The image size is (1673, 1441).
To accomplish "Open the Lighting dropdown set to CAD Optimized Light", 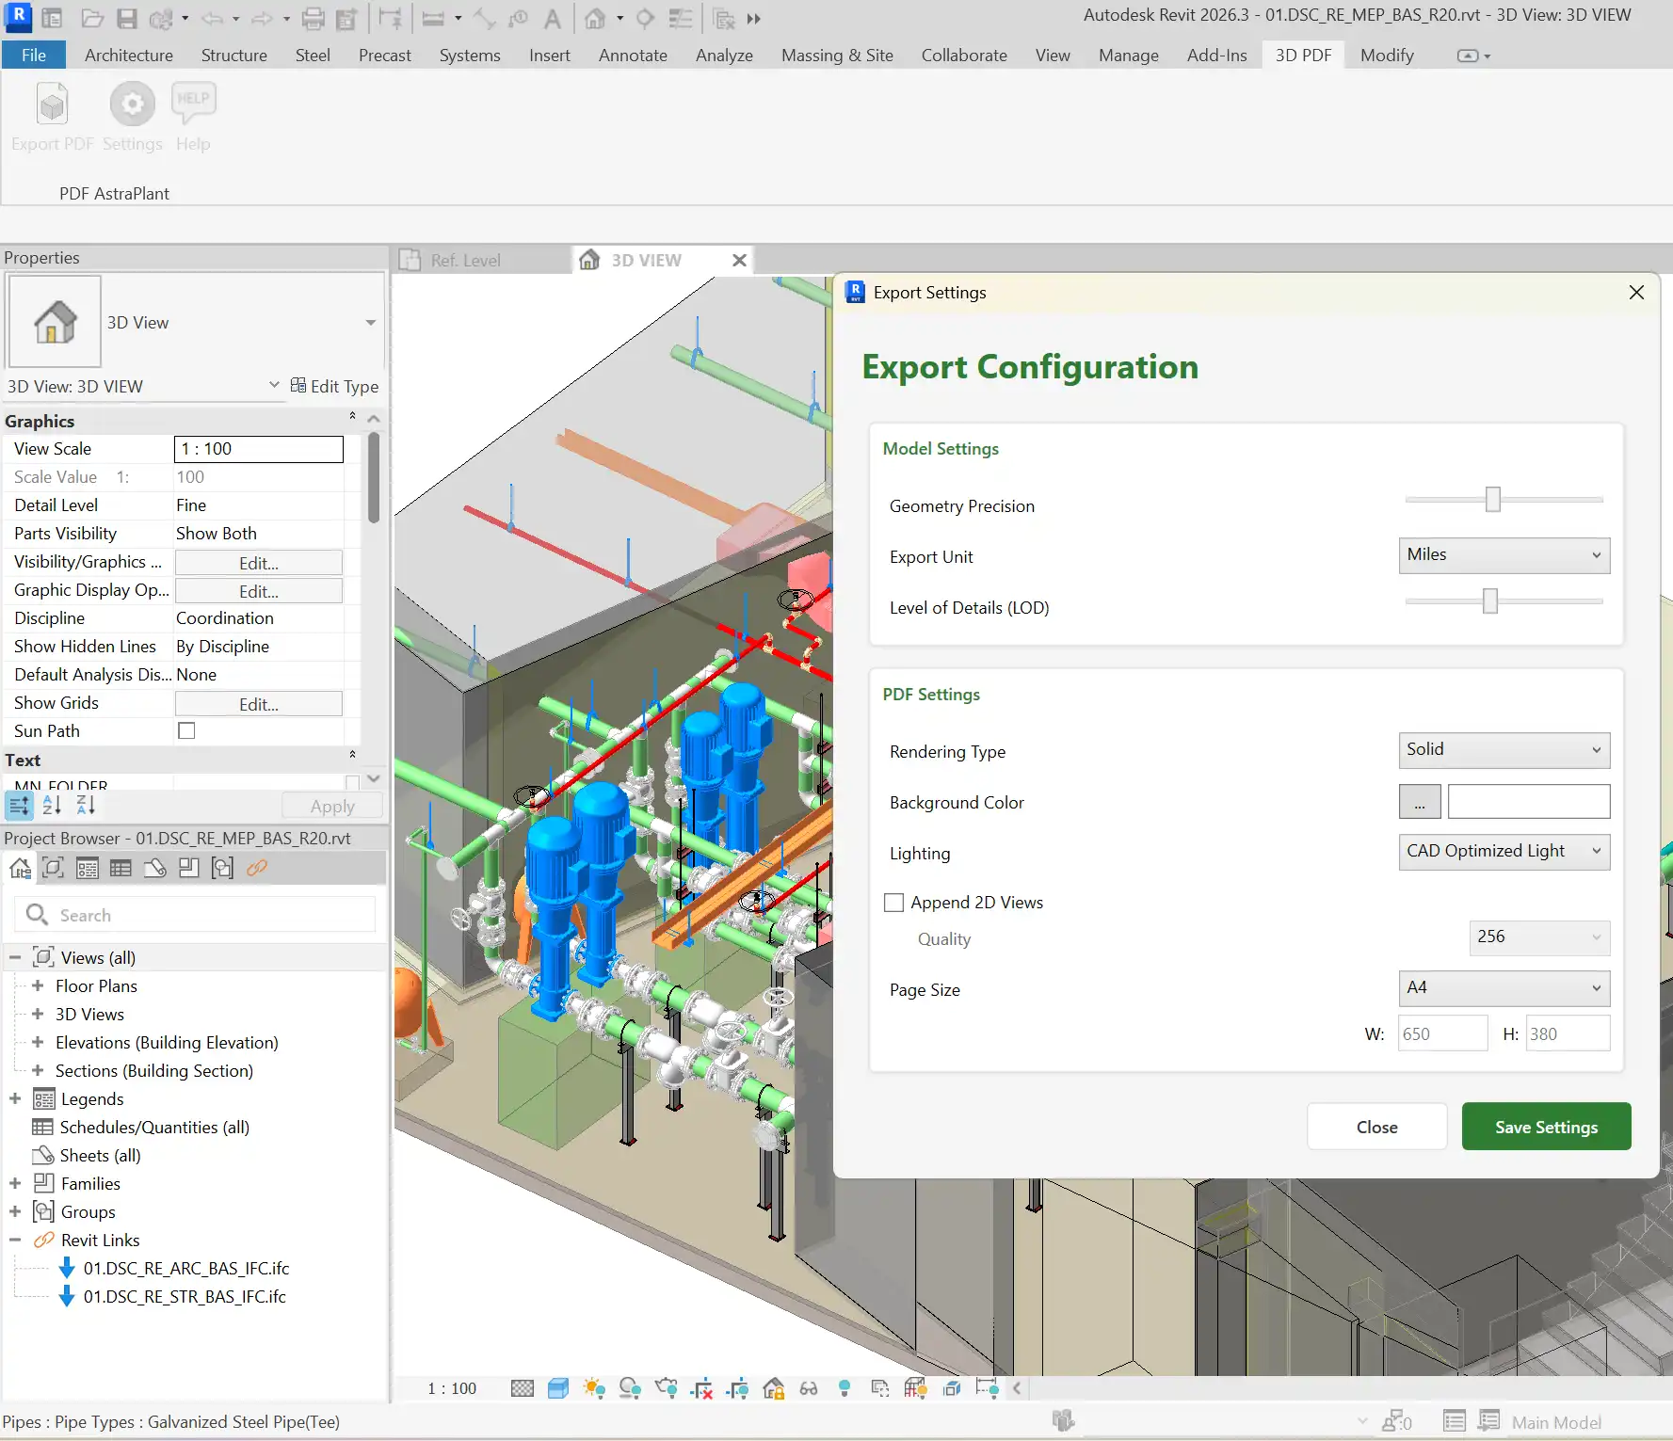I will point(1504,852).
